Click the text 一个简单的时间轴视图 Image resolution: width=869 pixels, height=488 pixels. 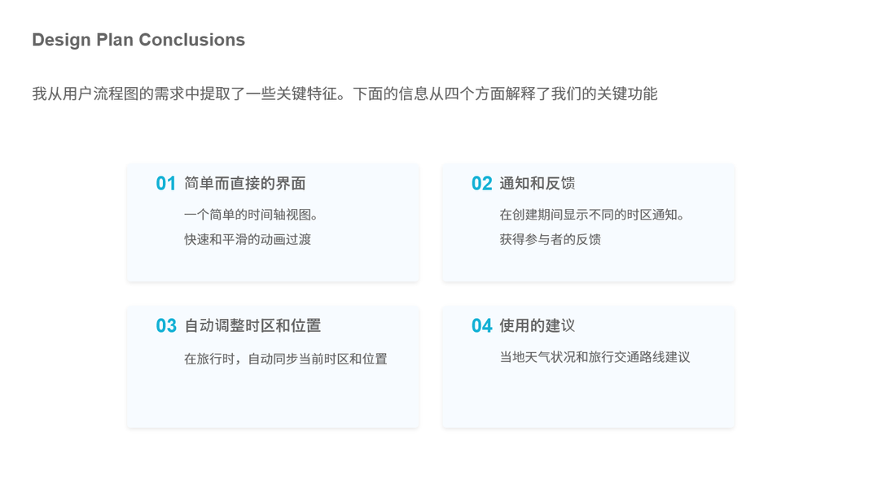(x=251, y=215)
